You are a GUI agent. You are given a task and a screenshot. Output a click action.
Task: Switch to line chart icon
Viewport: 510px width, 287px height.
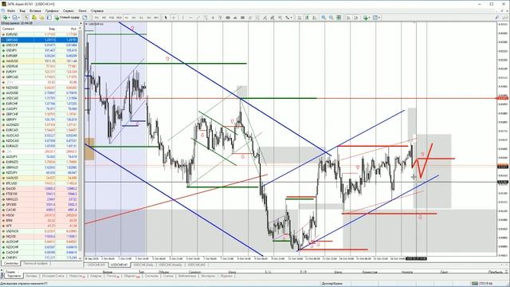314,18
